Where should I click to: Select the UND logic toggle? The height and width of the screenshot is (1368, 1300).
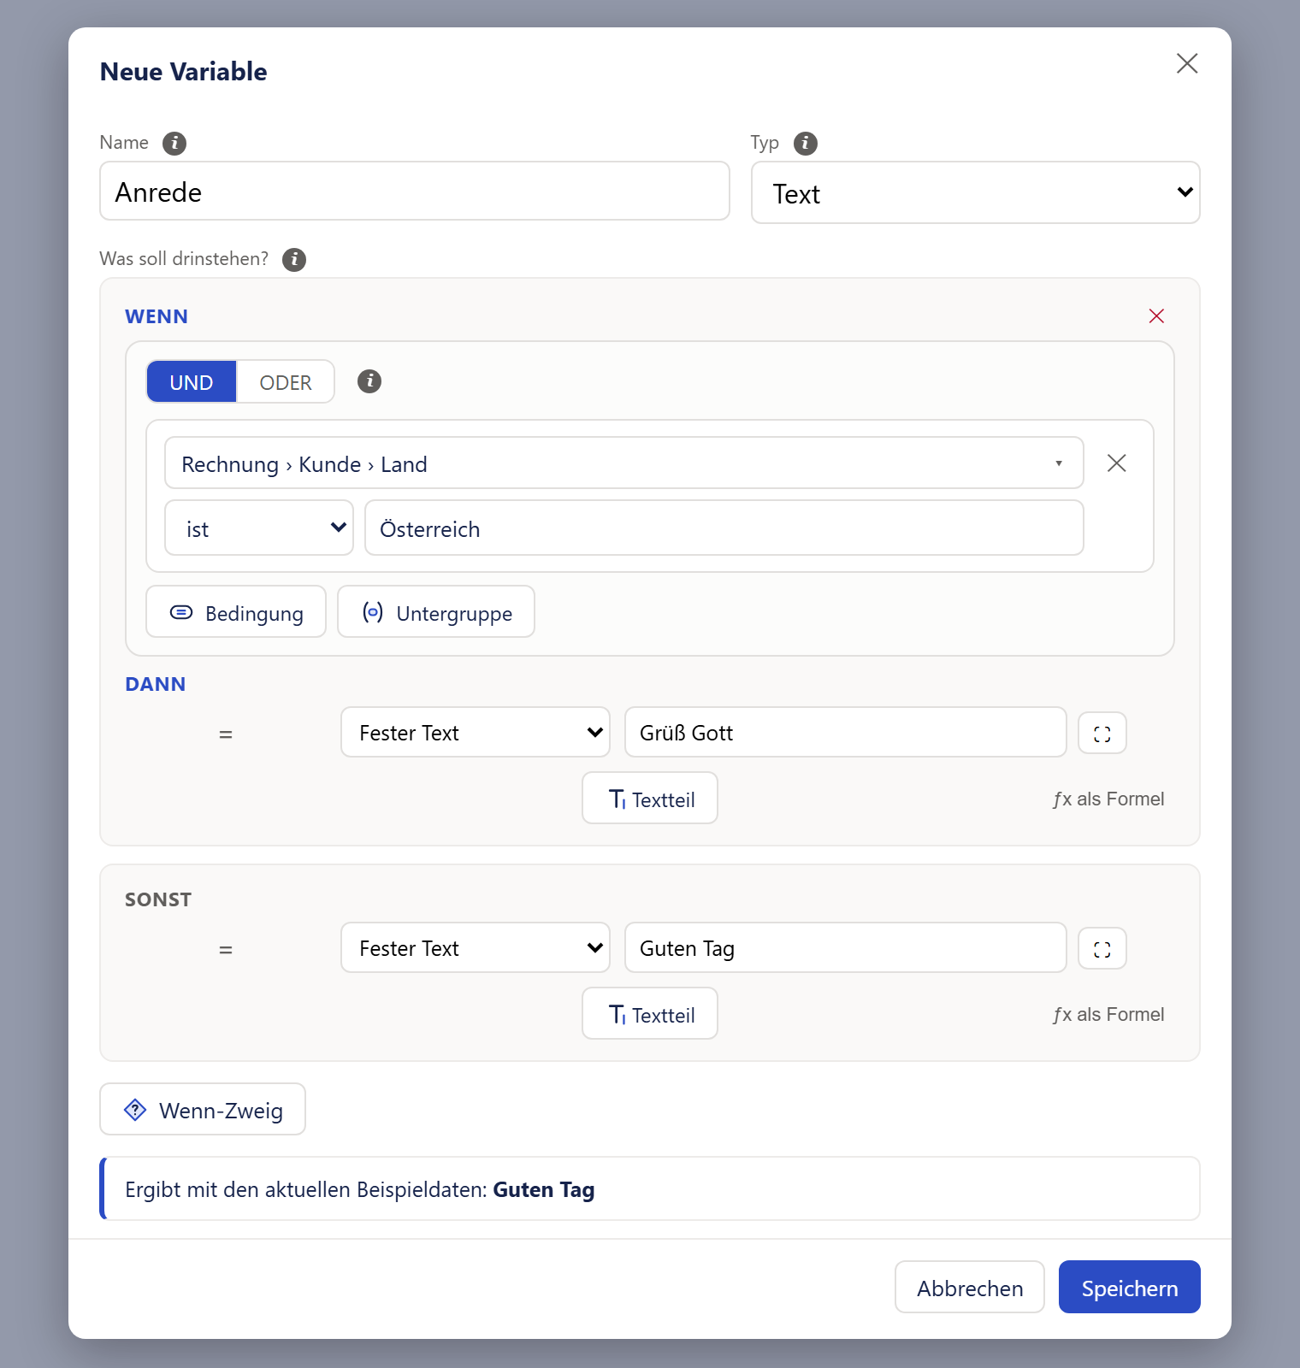(191, 382)
